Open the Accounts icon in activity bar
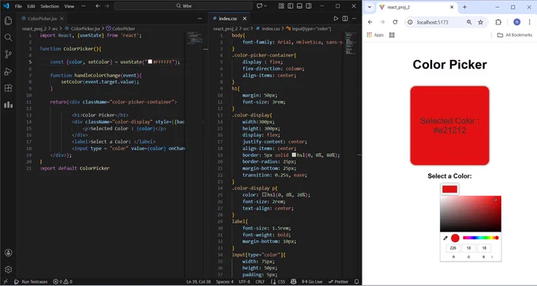537x286 pixels. coord(8,253)
